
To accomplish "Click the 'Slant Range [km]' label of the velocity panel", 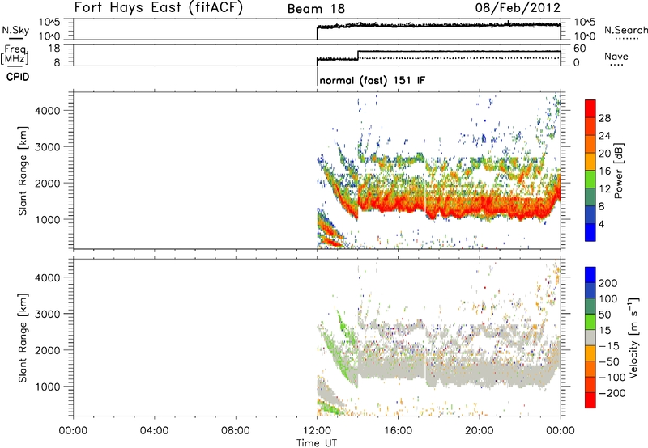I will pos(23,338).
